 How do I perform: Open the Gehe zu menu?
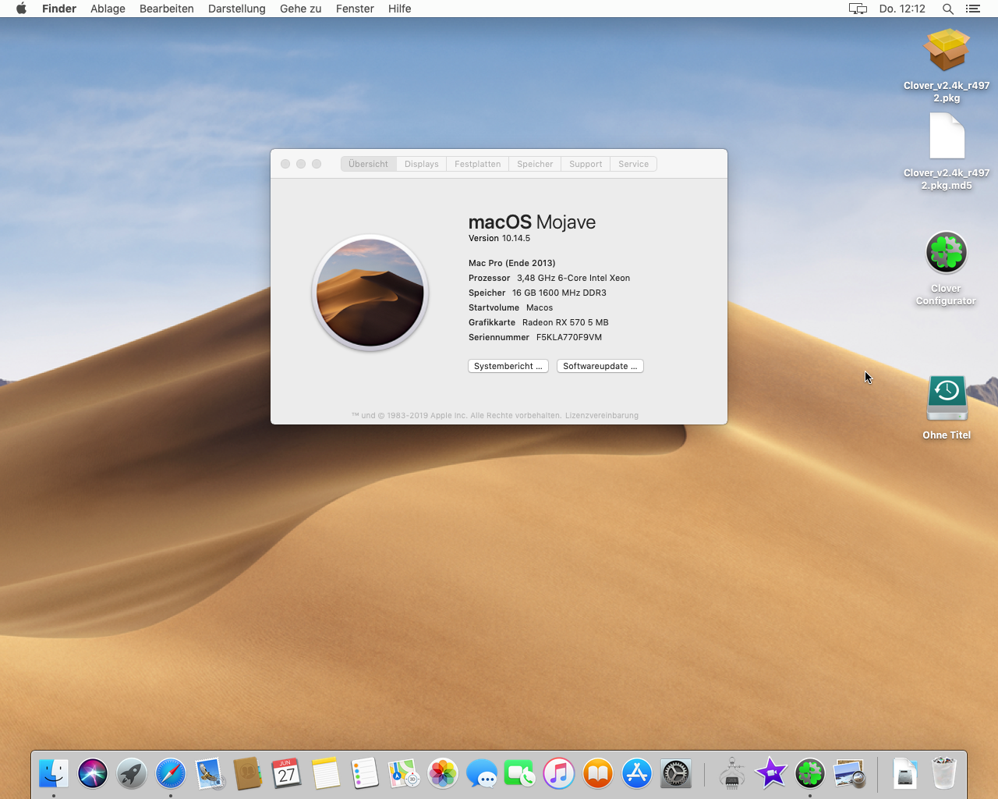pos(300,9)
